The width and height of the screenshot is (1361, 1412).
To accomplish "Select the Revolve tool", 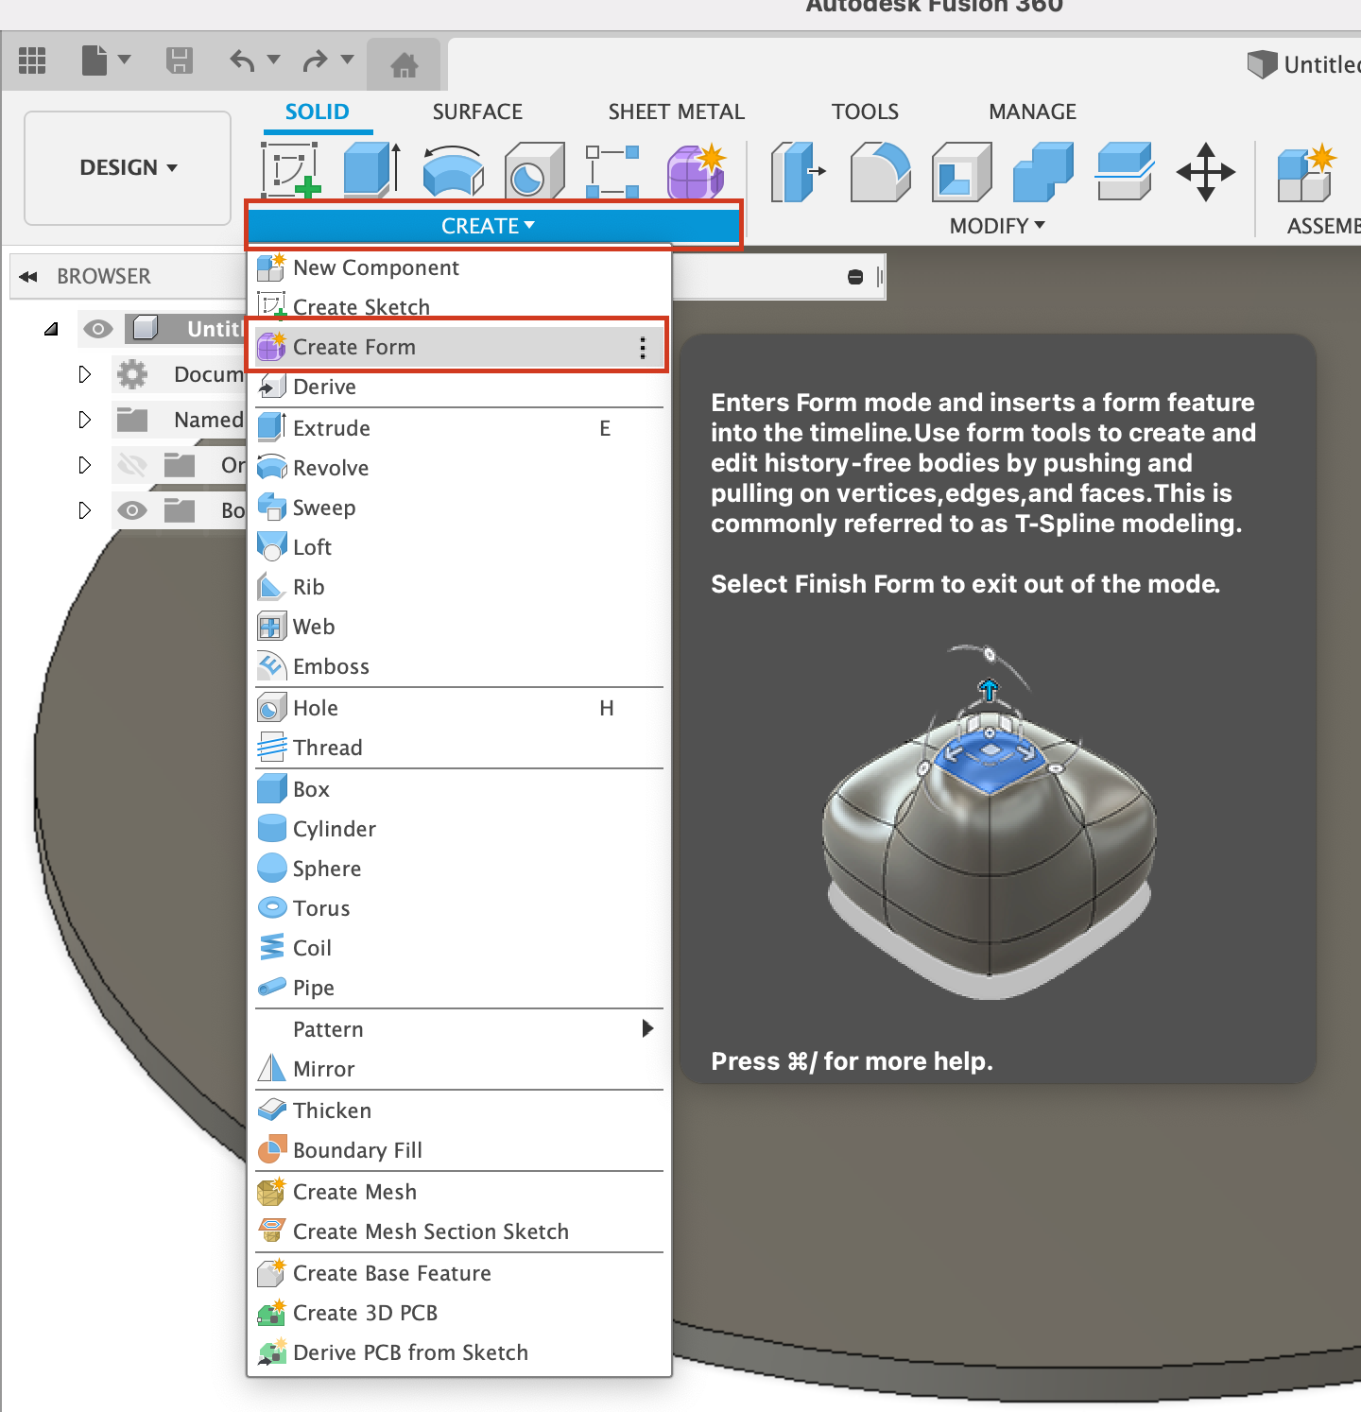I will coord(330,467).
